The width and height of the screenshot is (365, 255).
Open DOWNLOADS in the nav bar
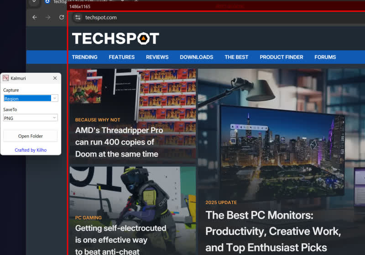pyautogui.click(x=197, y=57)
